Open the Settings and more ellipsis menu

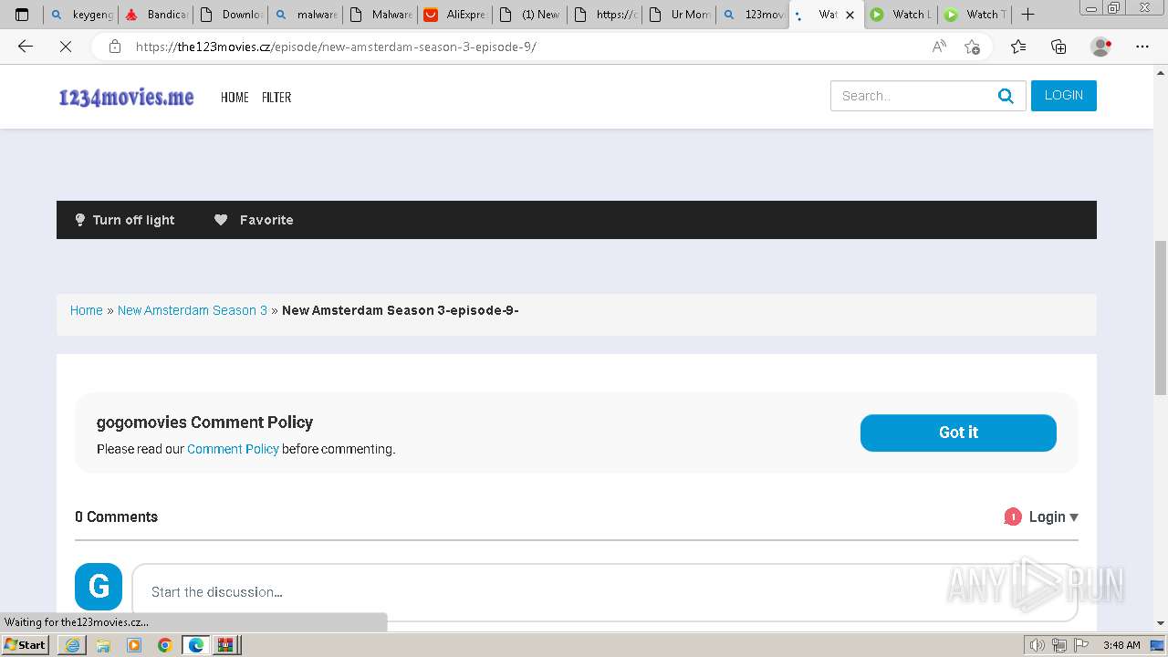(x=1142, y=47)
